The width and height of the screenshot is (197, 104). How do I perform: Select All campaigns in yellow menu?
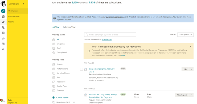[x=17, y=11]
